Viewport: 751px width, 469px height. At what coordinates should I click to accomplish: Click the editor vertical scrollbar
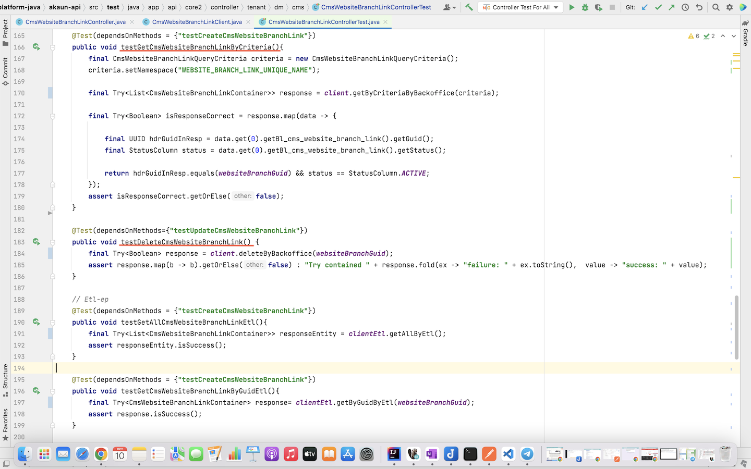pyautogui.click(x=736, y=327)
